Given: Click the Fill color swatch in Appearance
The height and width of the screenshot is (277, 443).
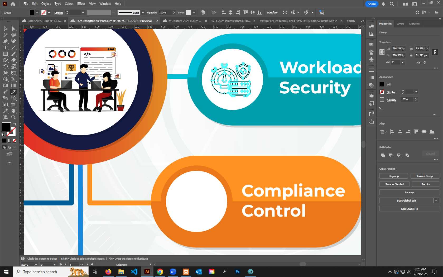Looking at the screenshot, I should pos(382,84).
